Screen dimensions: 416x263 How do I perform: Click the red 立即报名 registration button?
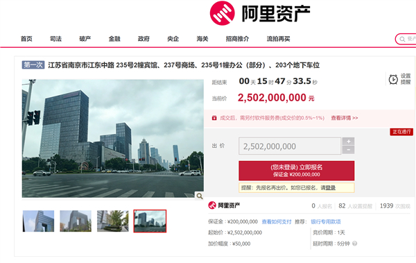point(296,171)
